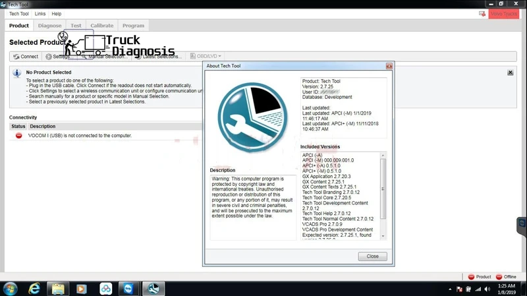Click the network signal tray icon

(x=478, y=289)
